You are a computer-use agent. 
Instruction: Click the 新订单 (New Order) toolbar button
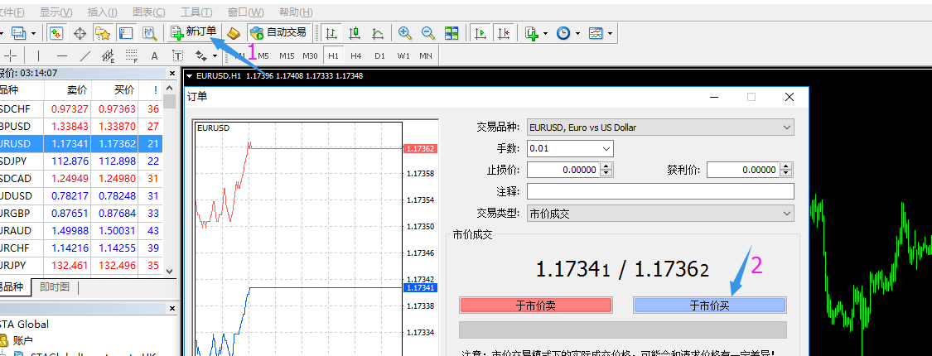[194, 32]
